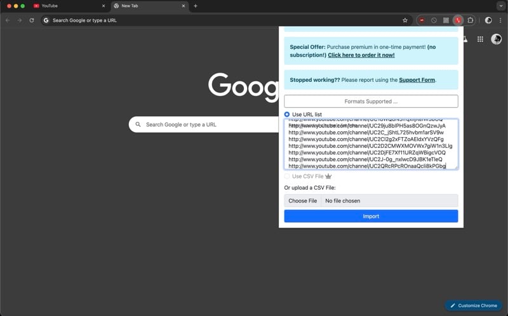Click the Import button
The image size is (508, 316).
point(371,216)
